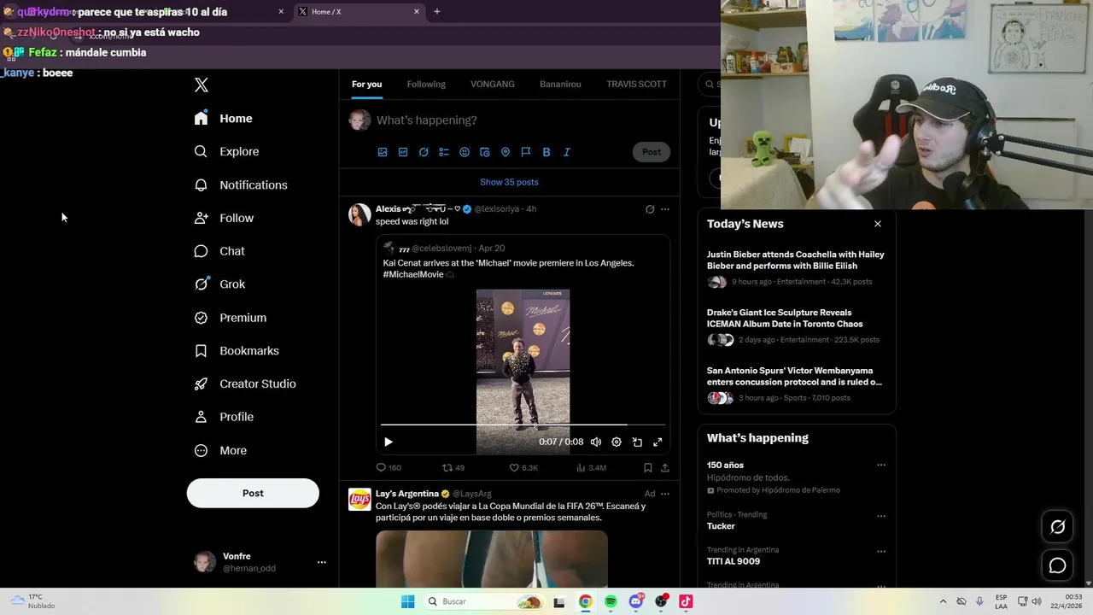Toggle picture-in-picture on video
This screenshot has width=1093, height=615.
(x=637, y=442)
